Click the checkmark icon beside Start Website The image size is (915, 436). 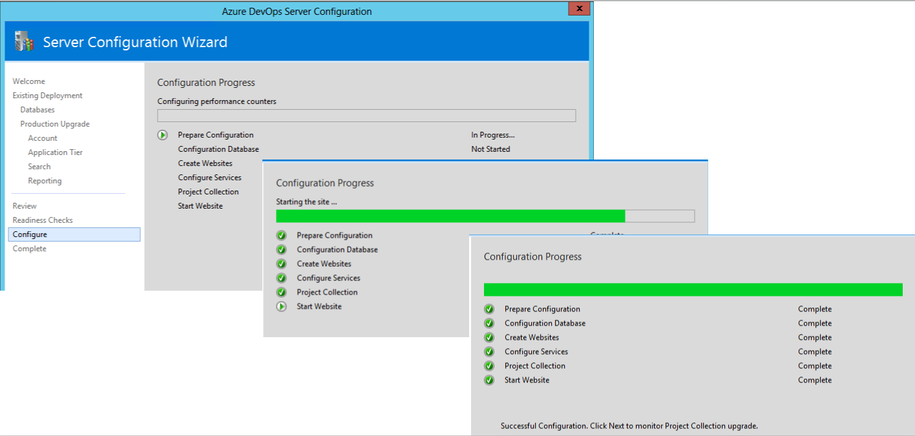pos(489,380)
